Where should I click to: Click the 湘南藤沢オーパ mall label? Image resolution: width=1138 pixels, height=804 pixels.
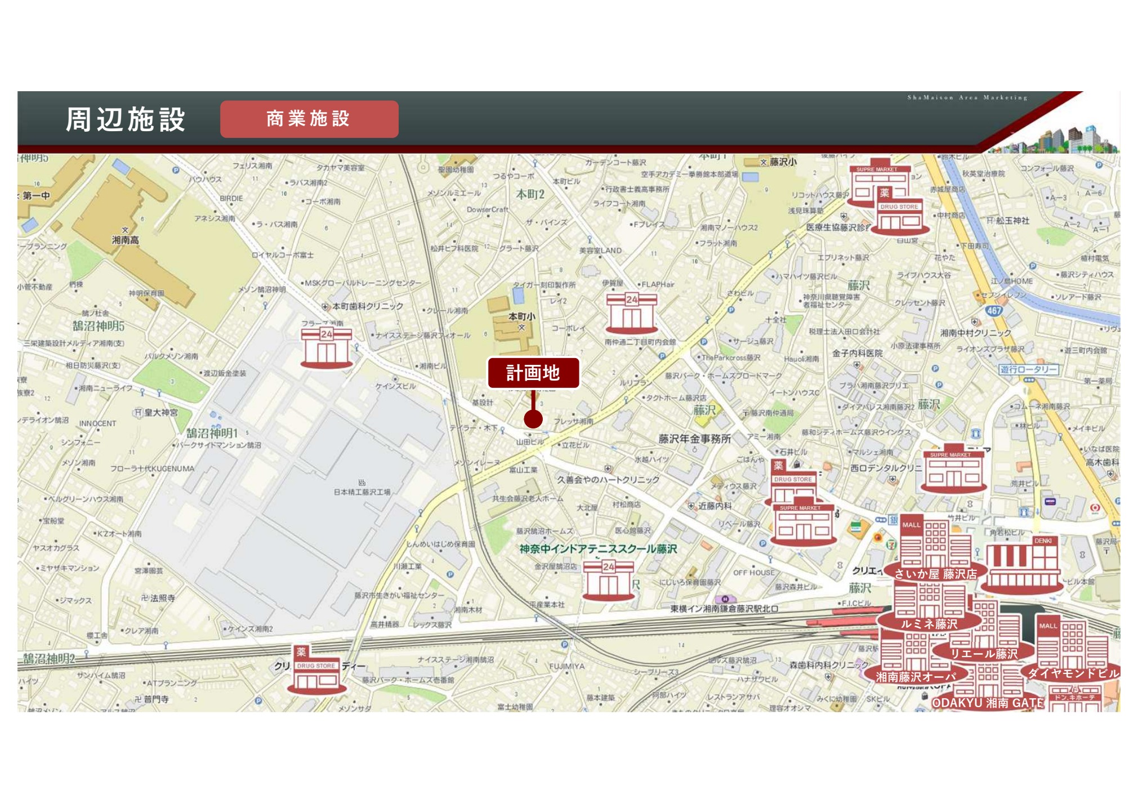point(916,677)
